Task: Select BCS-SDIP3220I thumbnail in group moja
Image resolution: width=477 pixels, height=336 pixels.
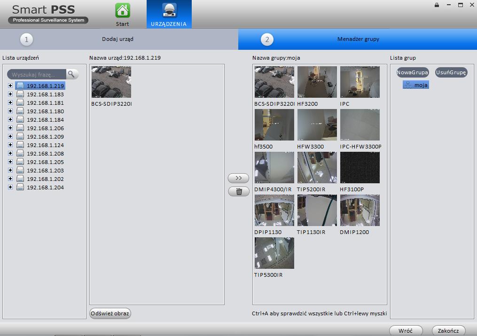Action: pyautogui.click(x=274, y=82)
